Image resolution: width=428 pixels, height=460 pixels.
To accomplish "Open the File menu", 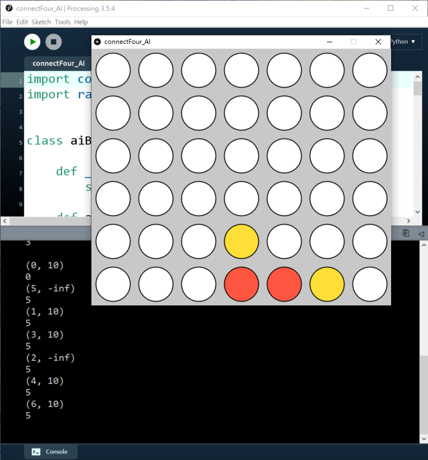I will (7, 22).
